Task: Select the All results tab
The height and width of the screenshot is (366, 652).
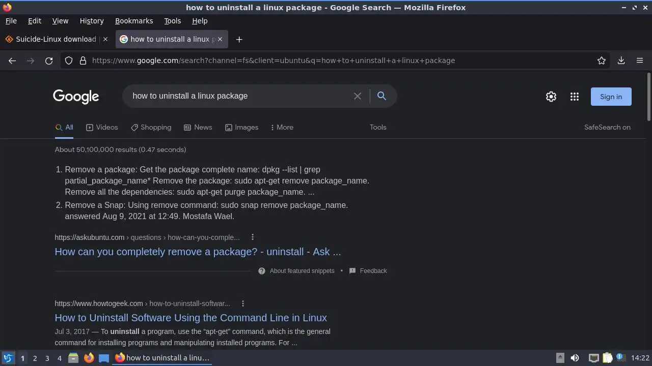Action: point(64,128)
